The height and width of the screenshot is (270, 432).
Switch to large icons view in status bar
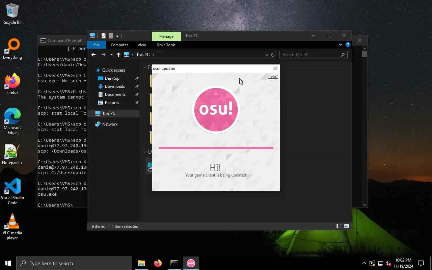pos(346,226)
